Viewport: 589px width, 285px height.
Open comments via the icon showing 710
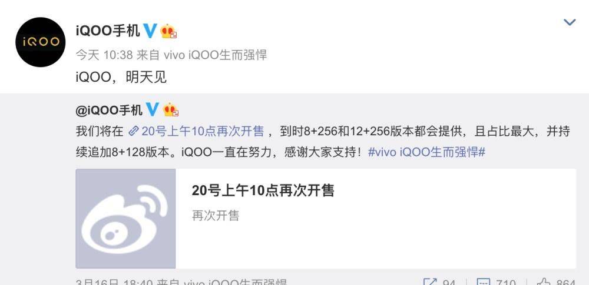(483, 281)
